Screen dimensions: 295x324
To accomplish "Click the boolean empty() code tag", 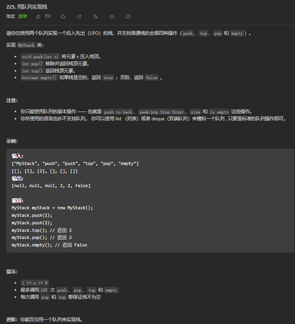I will pos(39,78).
